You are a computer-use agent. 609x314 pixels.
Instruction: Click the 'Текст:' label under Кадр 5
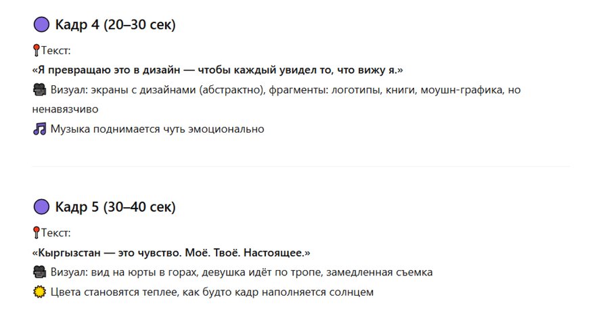(x=56, y=233)
